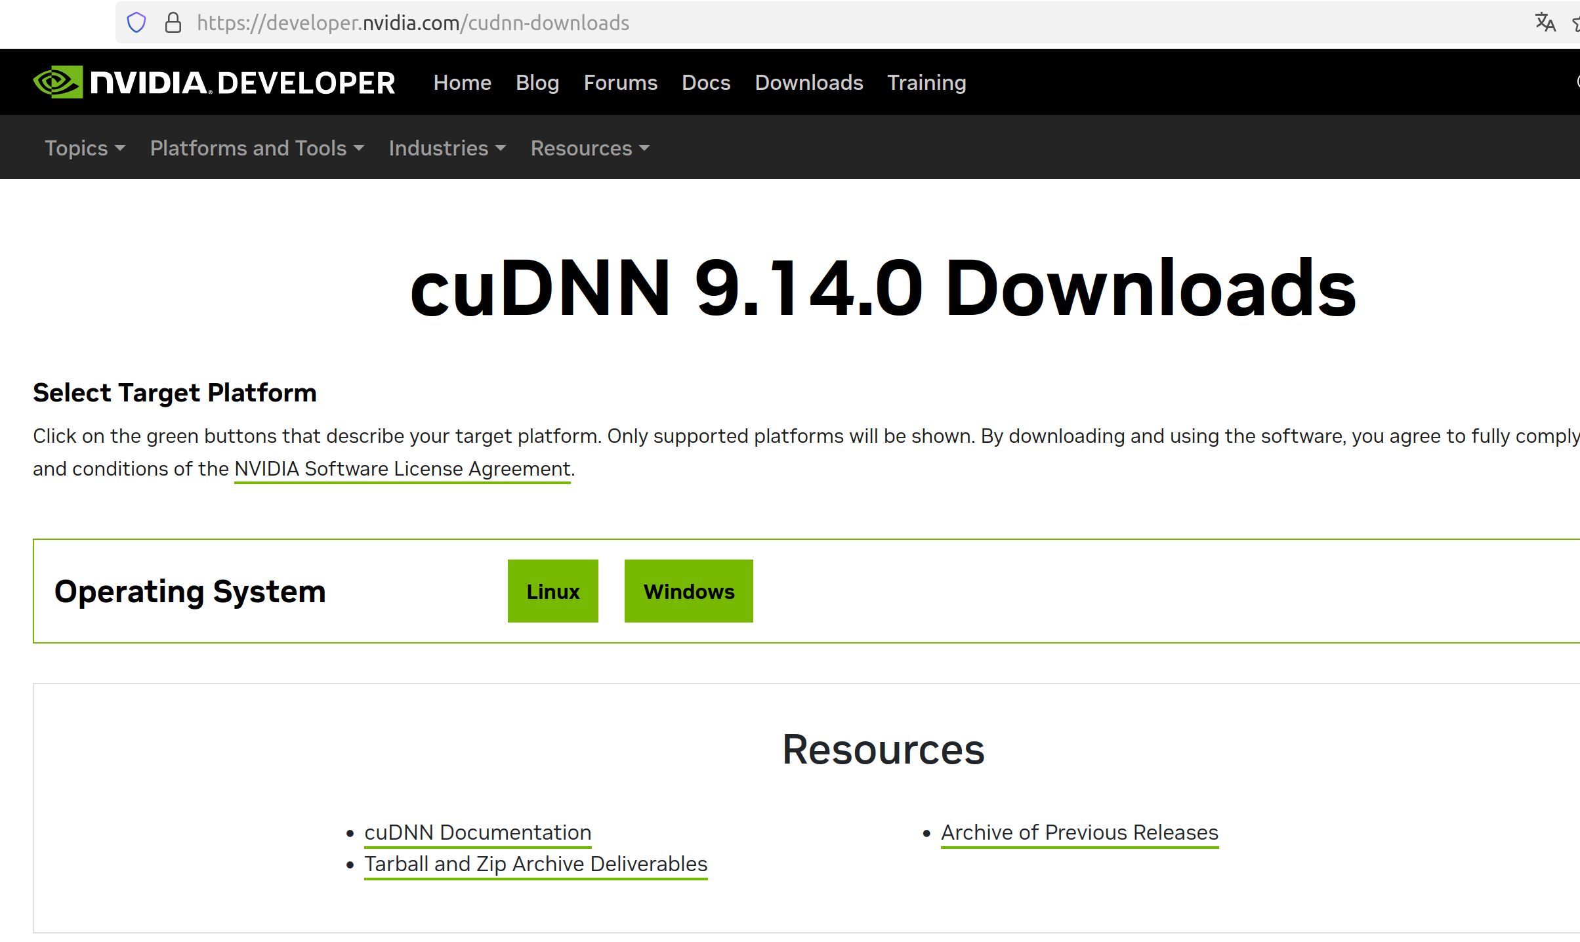The width and height of the screenshot is (1580, 942).
Task: Expand the Topics dropdown menu
Action: 84,148
